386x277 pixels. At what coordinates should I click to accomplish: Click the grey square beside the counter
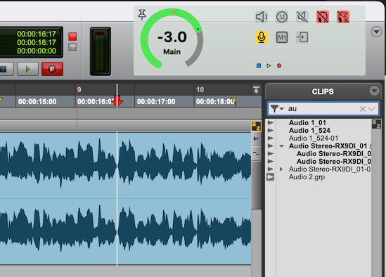click(72, 47)
